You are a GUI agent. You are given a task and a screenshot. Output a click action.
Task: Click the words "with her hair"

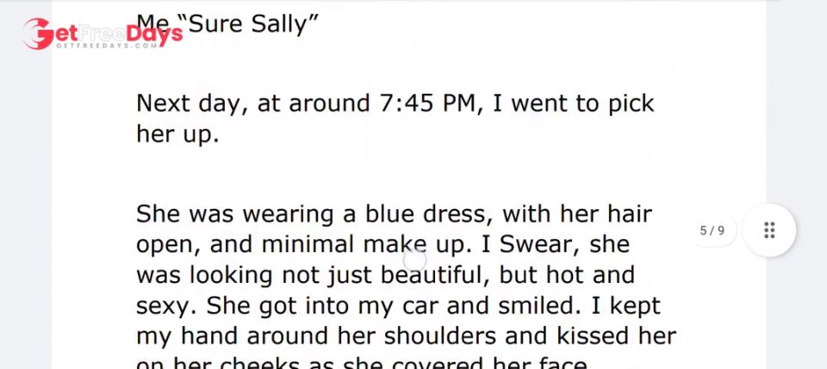click(x=577, y=214)
